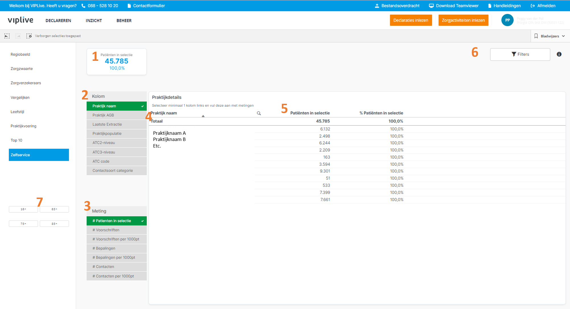Click the step back selection icon
The height and width of the screenshot is (309, 570).
pos(7,36)
